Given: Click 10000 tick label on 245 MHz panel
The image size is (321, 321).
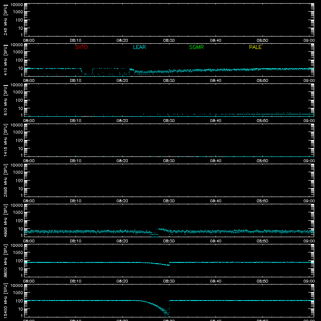Looking at the screenshot, I should [x=17, y=5].
